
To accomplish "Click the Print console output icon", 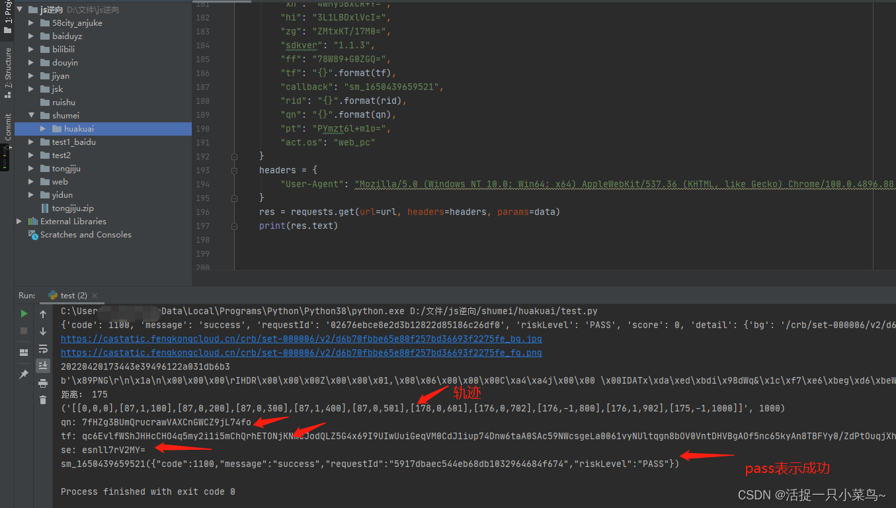I will pos(43,383).
